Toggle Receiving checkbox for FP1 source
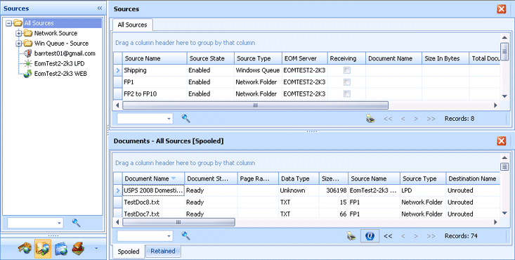 click(x=347, y=82)
